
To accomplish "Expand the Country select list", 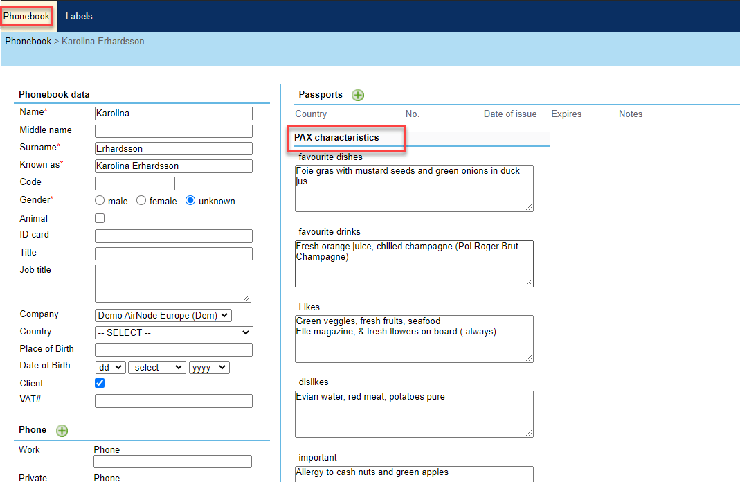I will pos(174,332).
